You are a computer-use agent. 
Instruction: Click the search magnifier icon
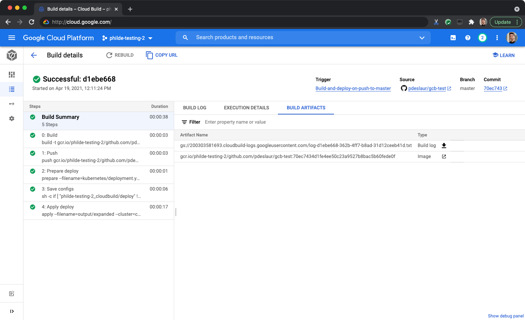tap(186, 38)
